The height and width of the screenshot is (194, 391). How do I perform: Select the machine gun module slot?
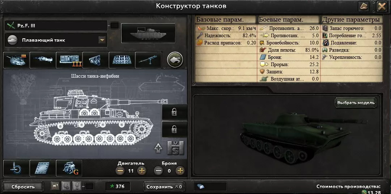click(x=148, y=60)
